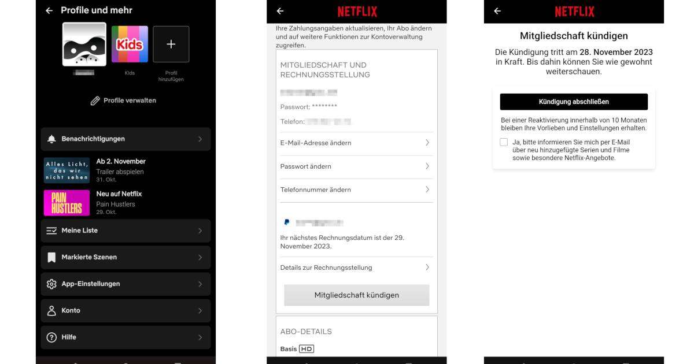Image resolution: width=694 pixels, height=364 pixels.
Task: Enable the Netflix e-mail offers checkbox
Action: (504, 142)
